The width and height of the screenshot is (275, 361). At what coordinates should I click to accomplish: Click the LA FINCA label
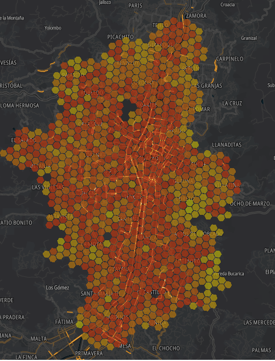point(27,358)
